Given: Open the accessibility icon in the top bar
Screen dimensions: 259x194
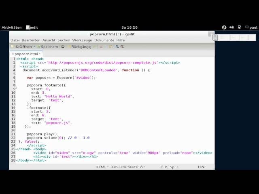Looking at the screenshot, I should 224,27.
